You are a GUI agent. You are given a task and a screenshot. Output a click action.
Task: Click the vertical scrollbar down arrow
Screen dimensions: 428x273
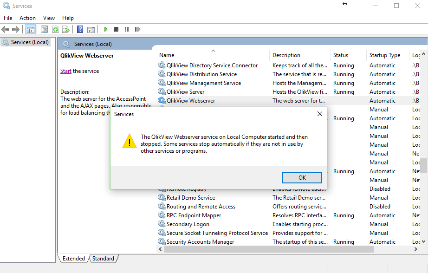pos(424,241)
